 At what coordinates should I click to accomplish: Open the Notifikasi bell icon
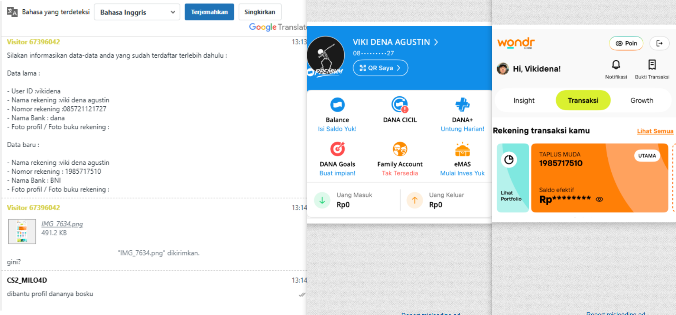click(x=616, y=65)
